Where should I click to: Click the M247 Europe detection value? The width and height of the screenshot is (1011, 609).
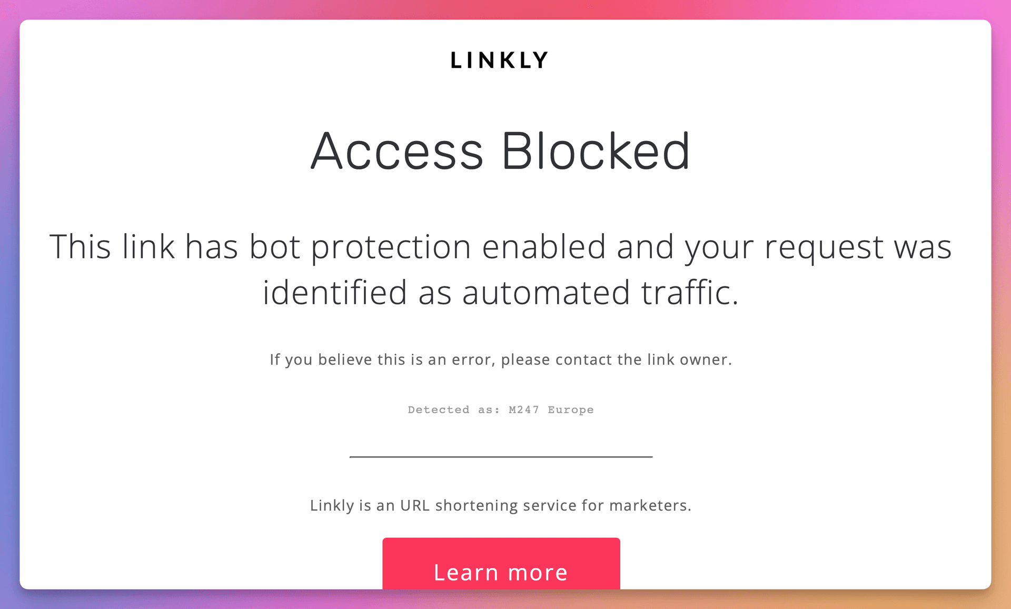[x=551, y=410]
